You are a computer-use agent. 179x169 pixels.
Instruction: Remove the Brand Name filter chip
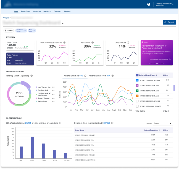25,30
